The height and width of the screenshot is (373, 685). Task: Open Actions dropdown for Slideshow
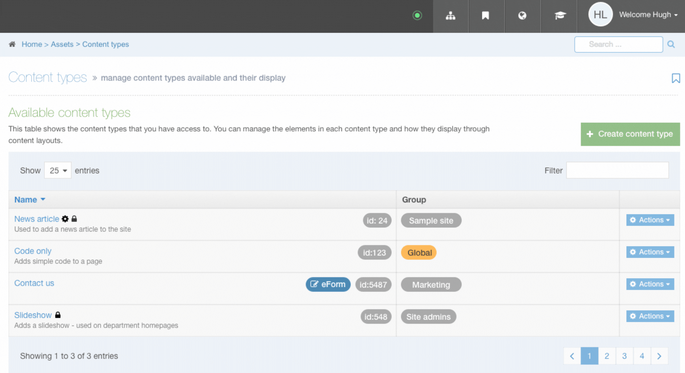tap(650, 316)
